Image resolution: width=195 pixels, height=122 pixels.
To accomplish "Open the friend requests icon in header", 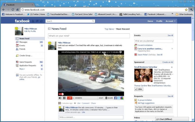I will pos(33,21).
